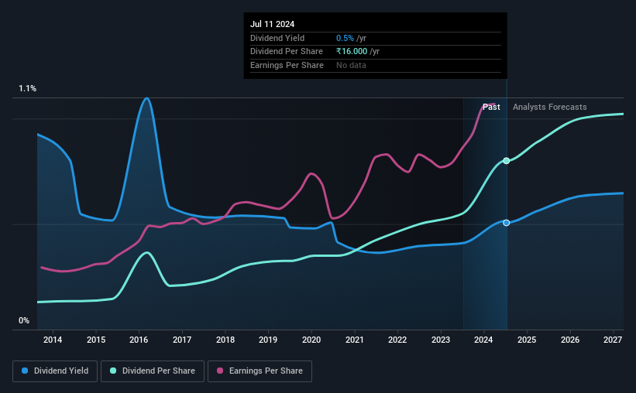Click the 1.1% y-axis label
This screenshot has height=393, width=636.
tap(28, 88)
